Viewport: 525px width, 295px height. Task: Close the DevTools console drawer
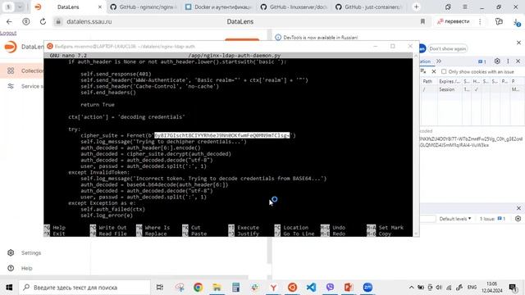518,208
